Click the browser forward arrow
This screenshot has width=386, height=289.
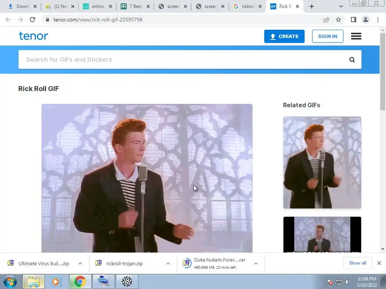click(x=20, y=20)
